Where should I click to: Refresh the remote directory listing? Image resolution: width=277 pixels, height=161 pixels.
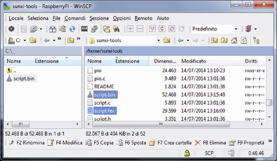pyautogui.click(x=244, y=40)
